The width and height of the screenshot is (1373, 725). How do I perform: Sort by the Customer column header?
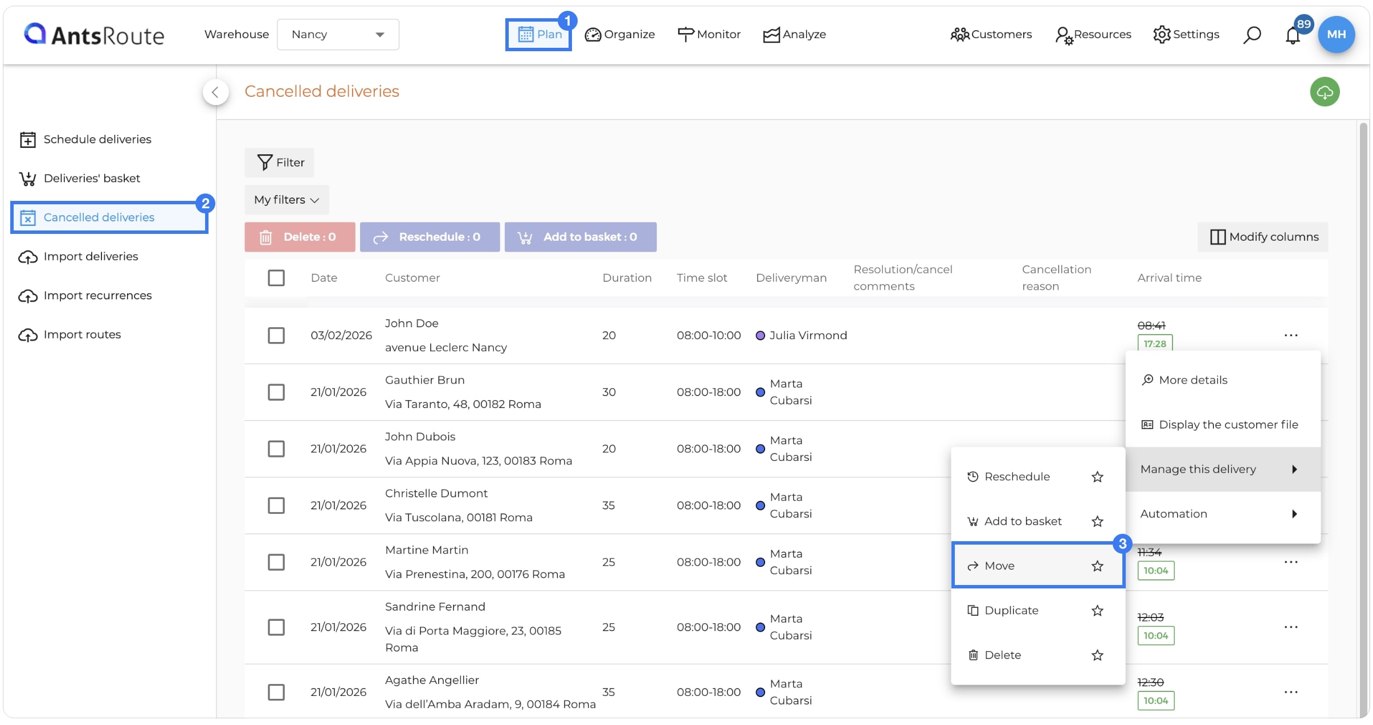click(x=412, y=278)
